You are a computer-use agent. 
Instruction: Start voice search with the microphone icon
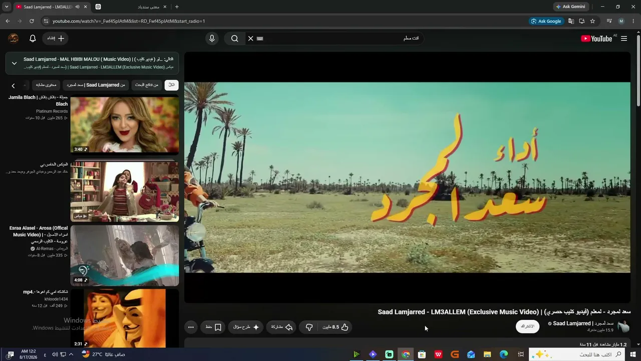(x=212, y=39)
